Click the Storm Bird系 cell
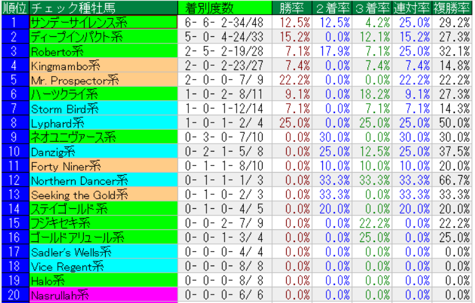This screenshot has width=475, height=303. [x=103, y=108]
